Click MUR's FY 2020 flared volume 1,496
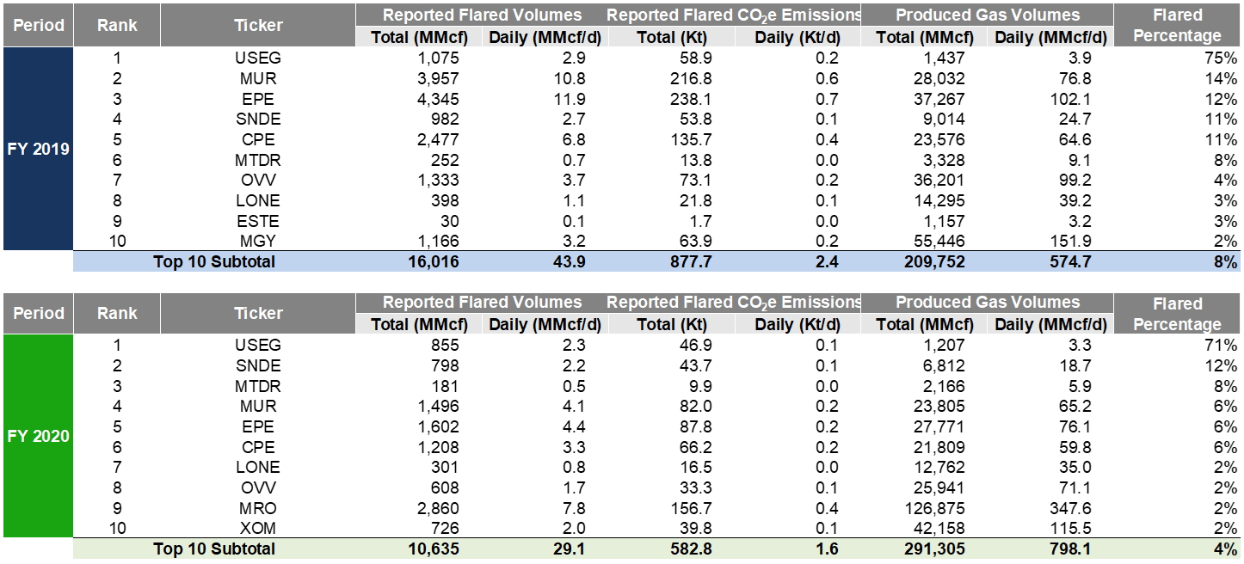Screen dimensions: 1244x564 click(x=439, y=406)
